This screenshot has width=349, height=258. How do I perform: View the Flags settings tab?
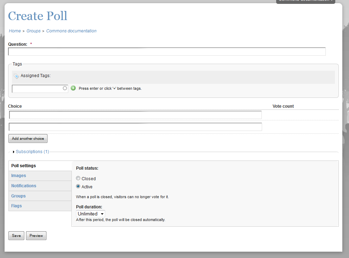pos(16,206)
